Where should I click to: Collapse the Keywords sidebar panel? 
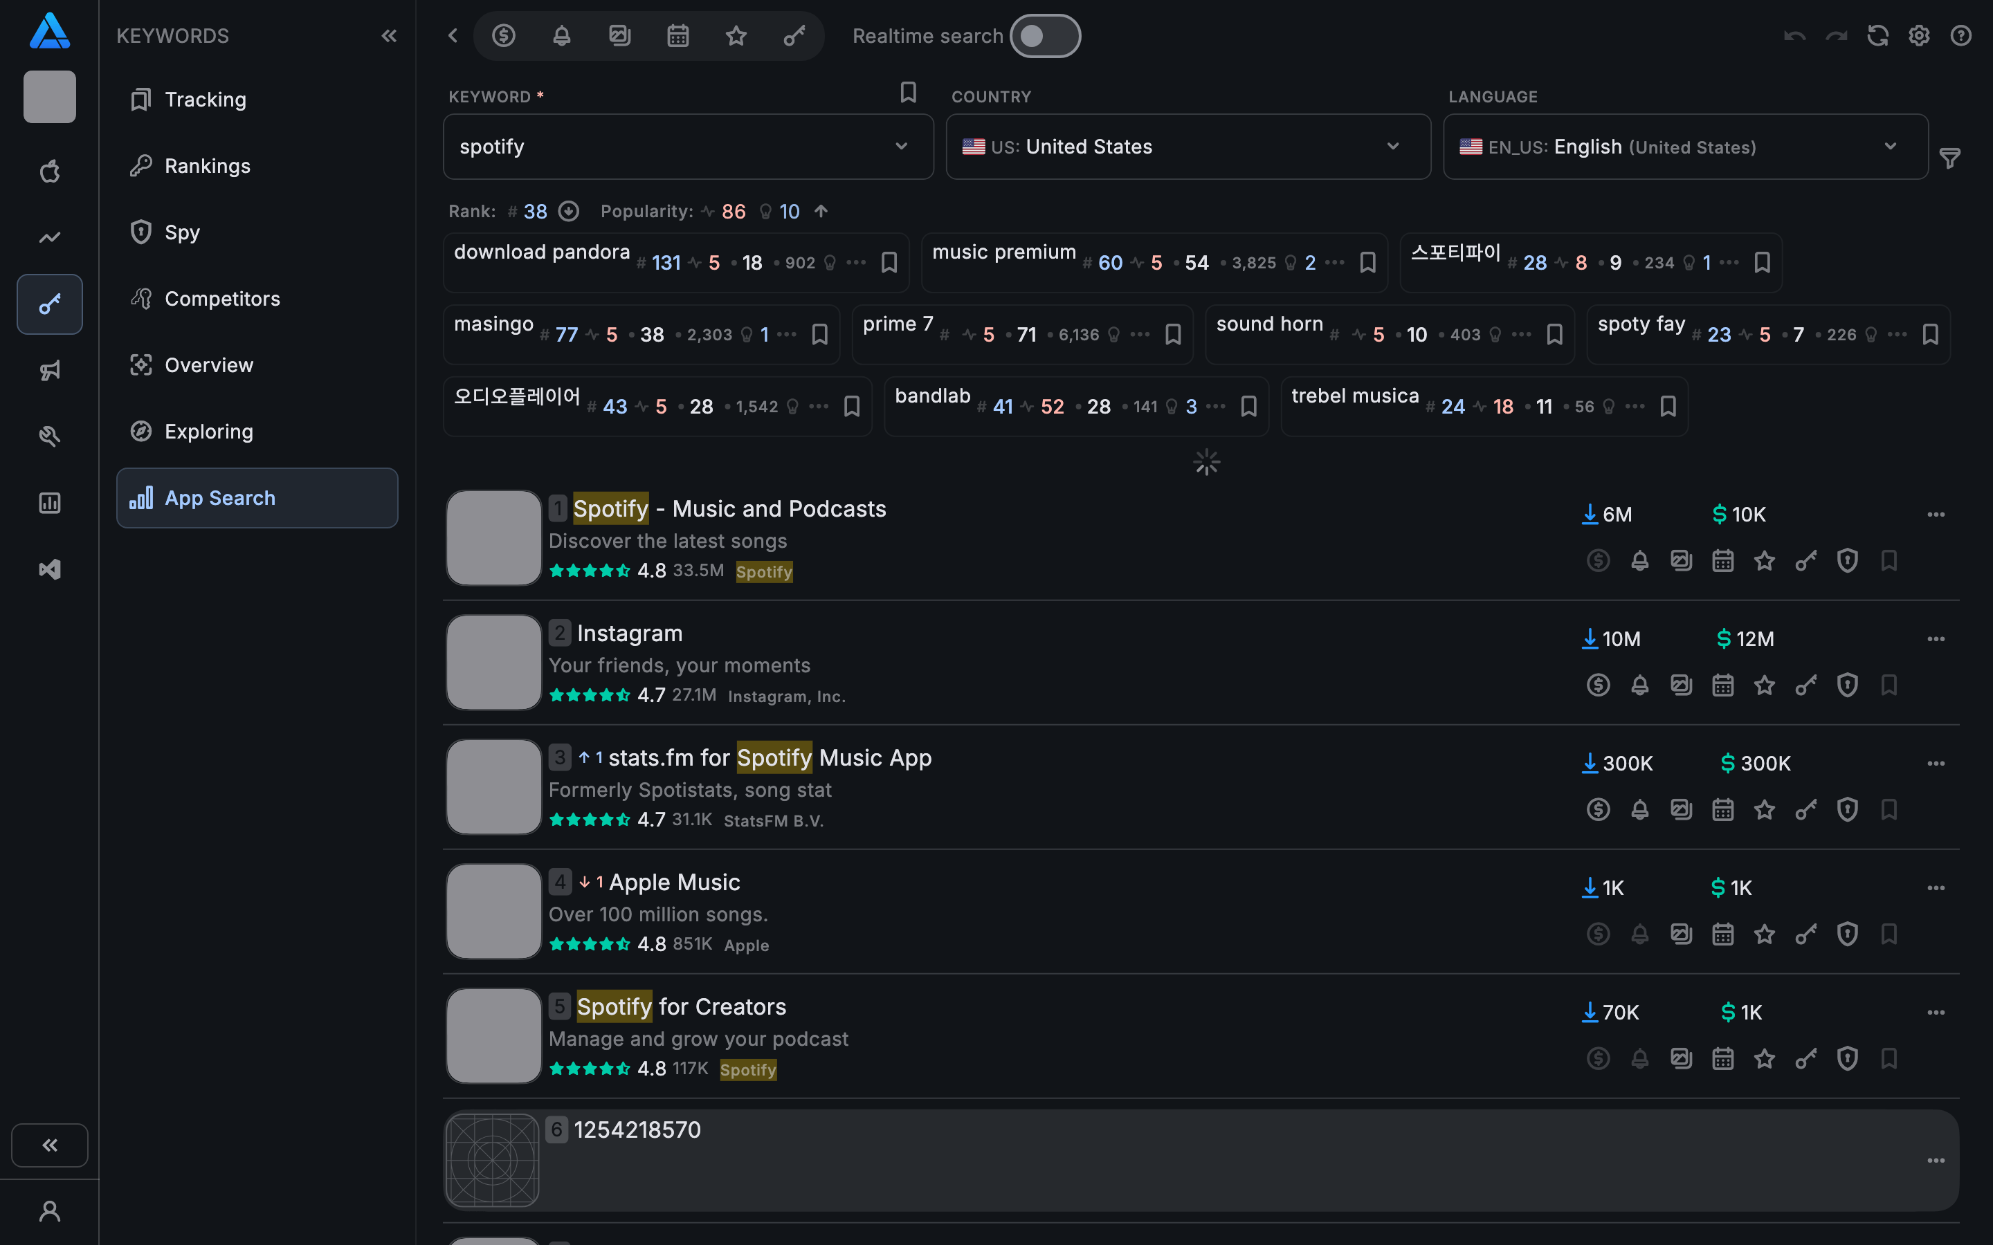pyautogui.click(x=389, y=35)
